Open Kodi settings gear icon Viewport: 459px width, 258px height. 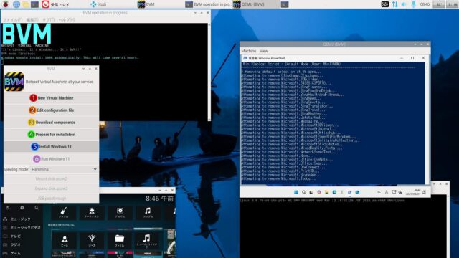point(22,208)
